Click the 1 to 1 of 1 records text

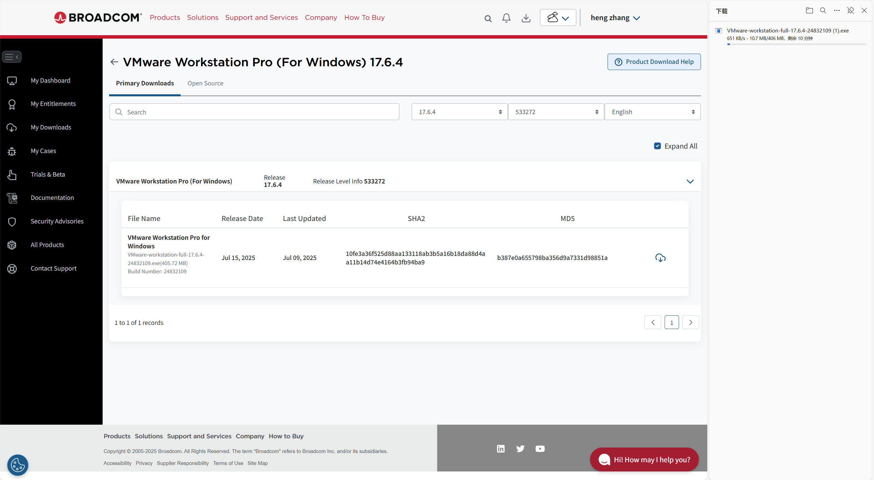pyautogui.click(x=139, y=323)
